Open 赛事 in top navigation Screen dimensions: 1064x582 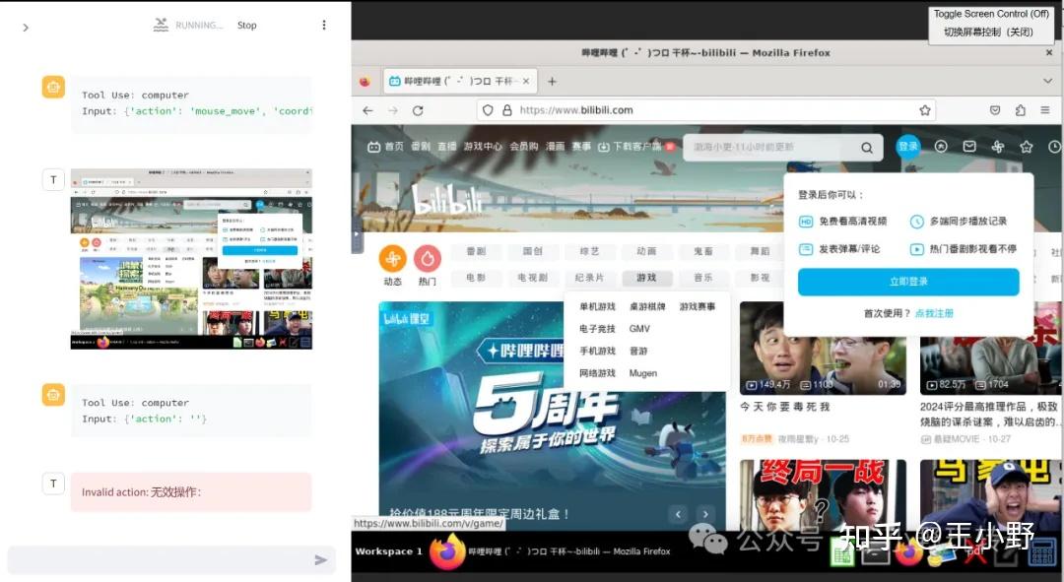581,147
